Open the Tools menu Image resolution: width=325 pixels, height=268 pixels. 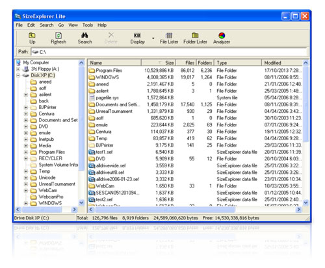pos(88,25)
